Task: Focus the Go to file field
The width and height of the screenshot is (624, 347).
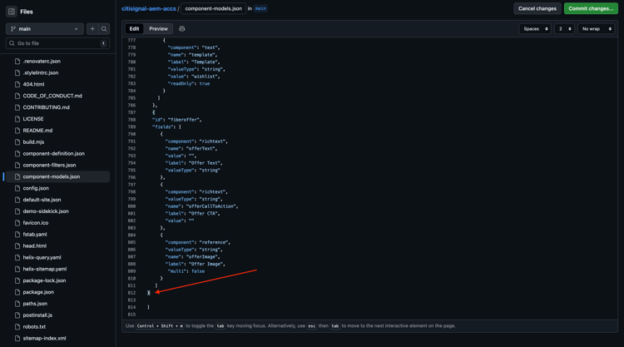Action: tap(57, 43)
